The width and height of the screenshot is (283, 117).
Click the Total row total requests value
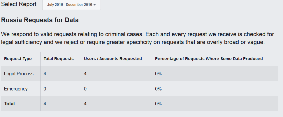pos(45,104)
